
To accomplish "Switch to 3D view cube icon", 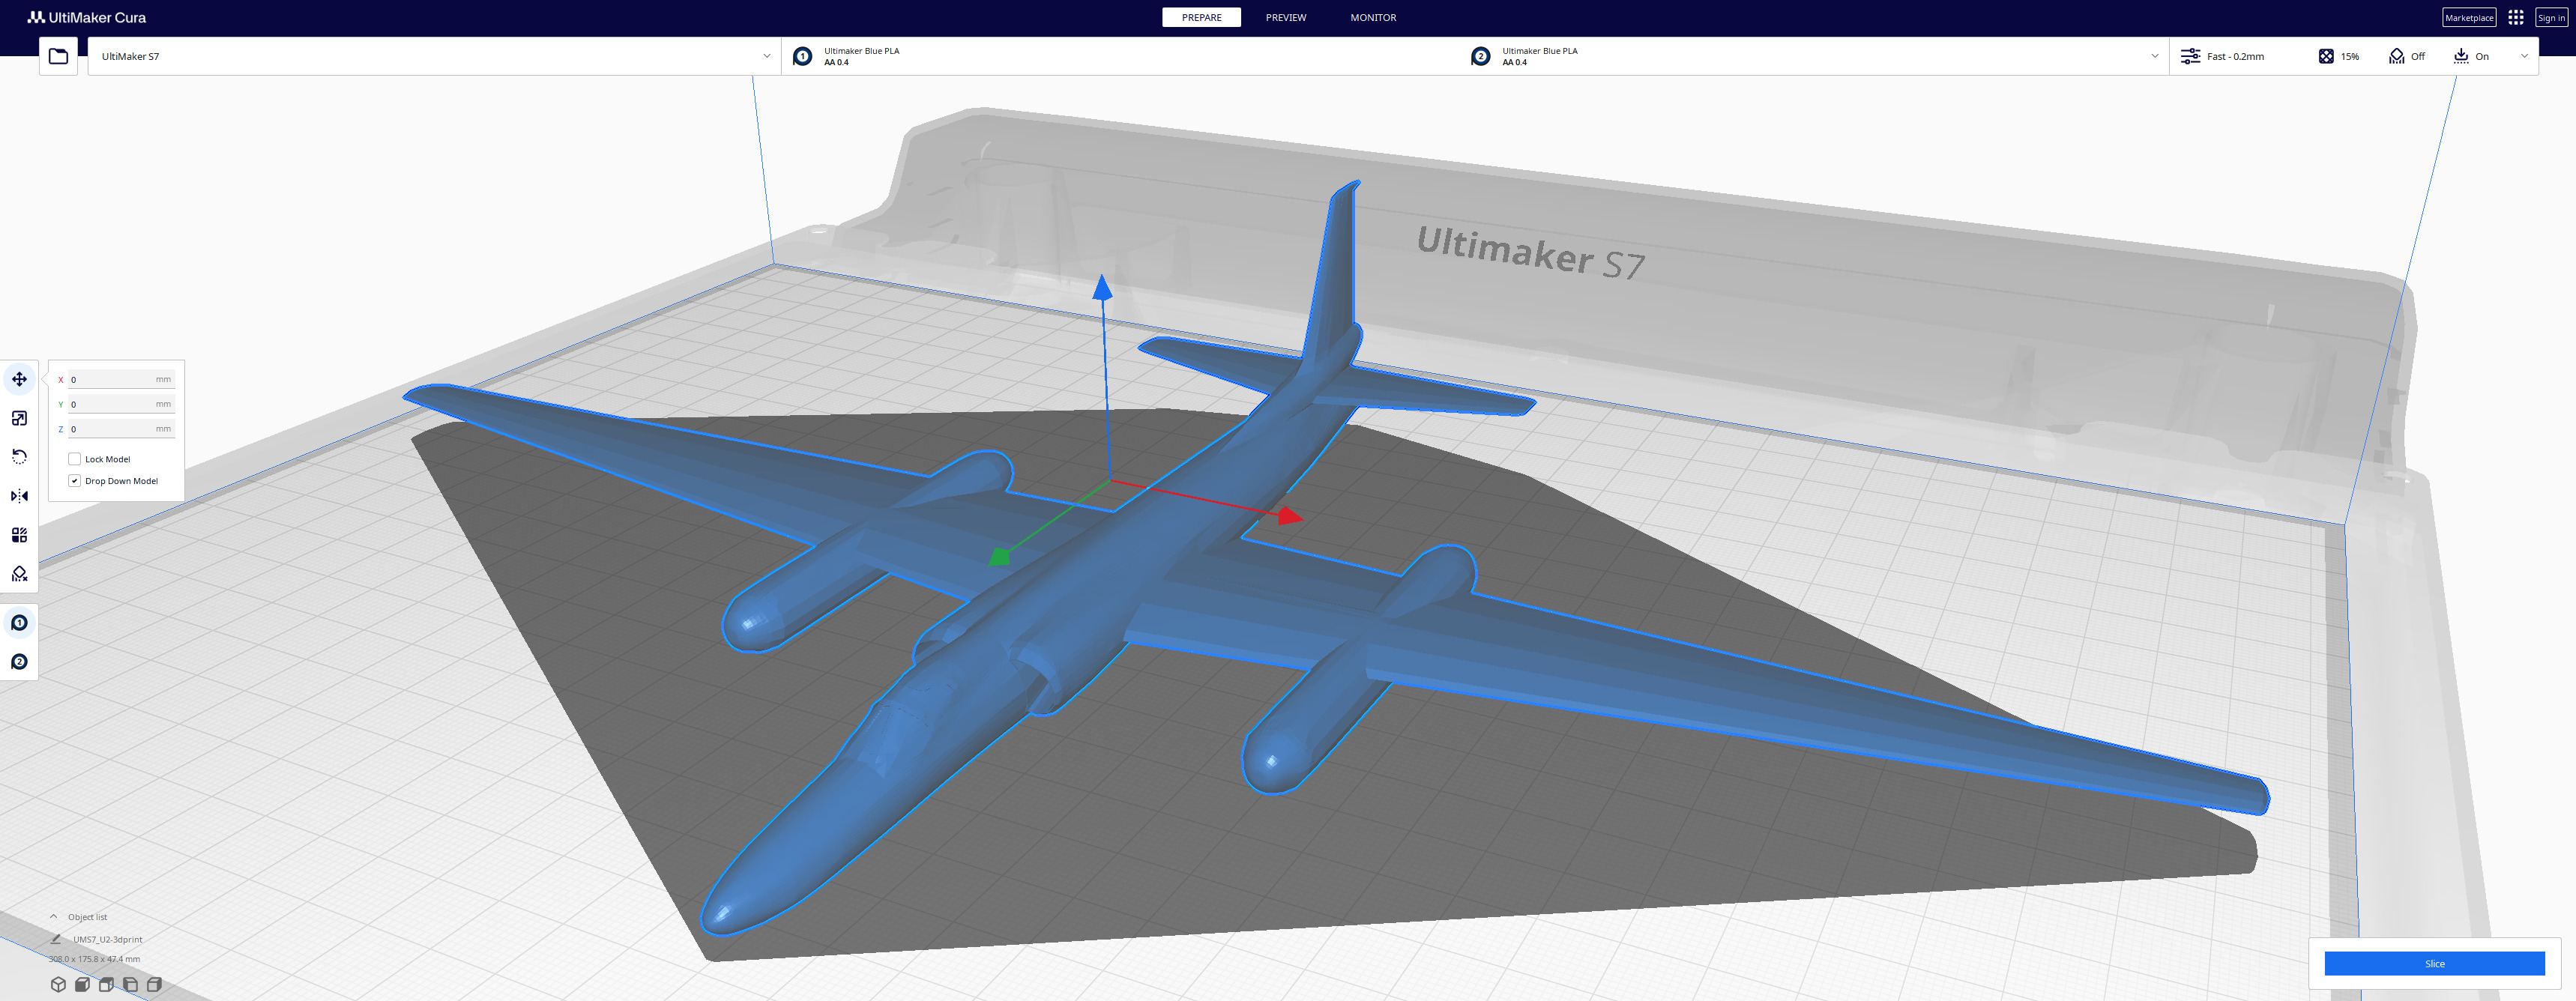I will point(58,984).
